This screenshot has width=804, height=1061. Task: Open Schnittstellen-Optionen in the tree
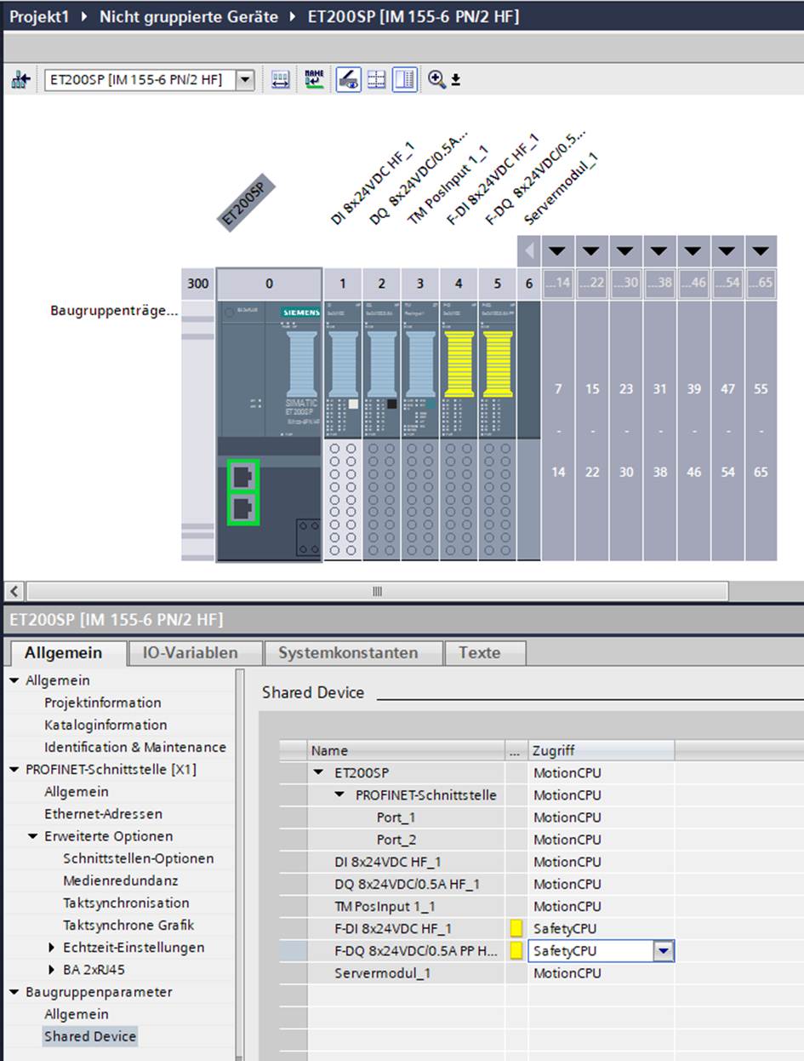[x=139, y=858]
